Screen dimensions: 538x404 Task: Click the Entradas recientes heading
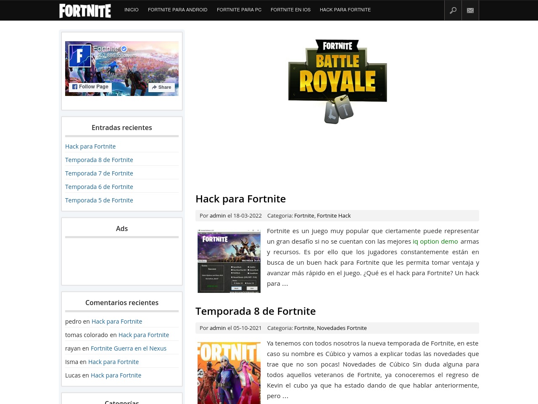click(x=122, y=128)
